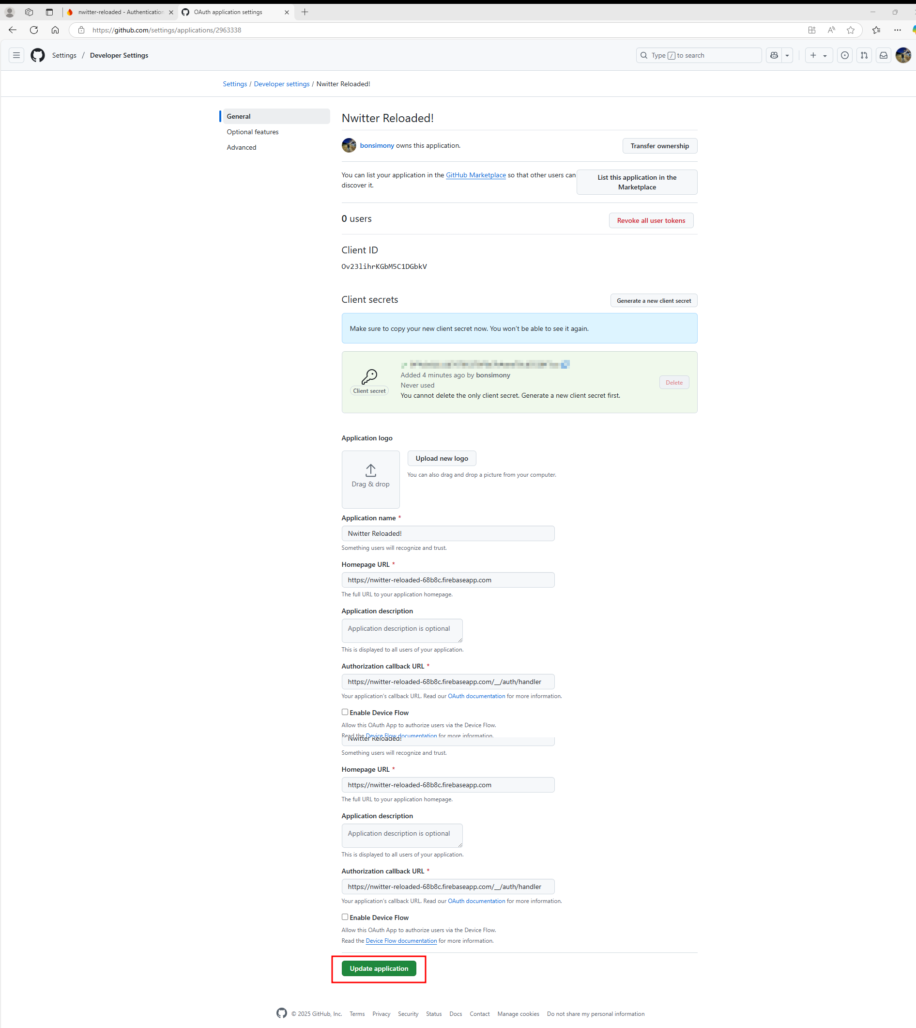Image resolution: width=916 pixels, height=1028 pixels.
Task: Open the Security footer link
Action: pos(408,1014)
